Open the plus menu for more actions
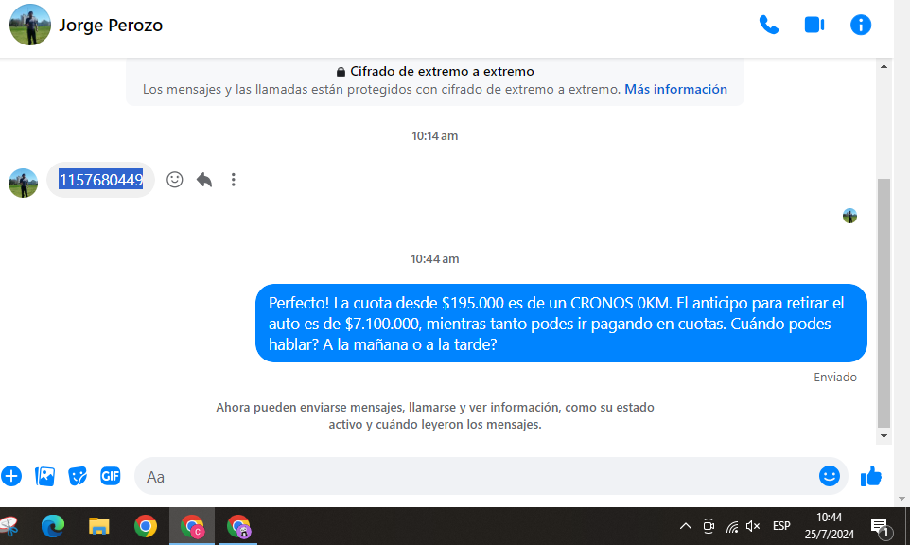The width and height of the screenshot is (910, 545). coord(11,476)
